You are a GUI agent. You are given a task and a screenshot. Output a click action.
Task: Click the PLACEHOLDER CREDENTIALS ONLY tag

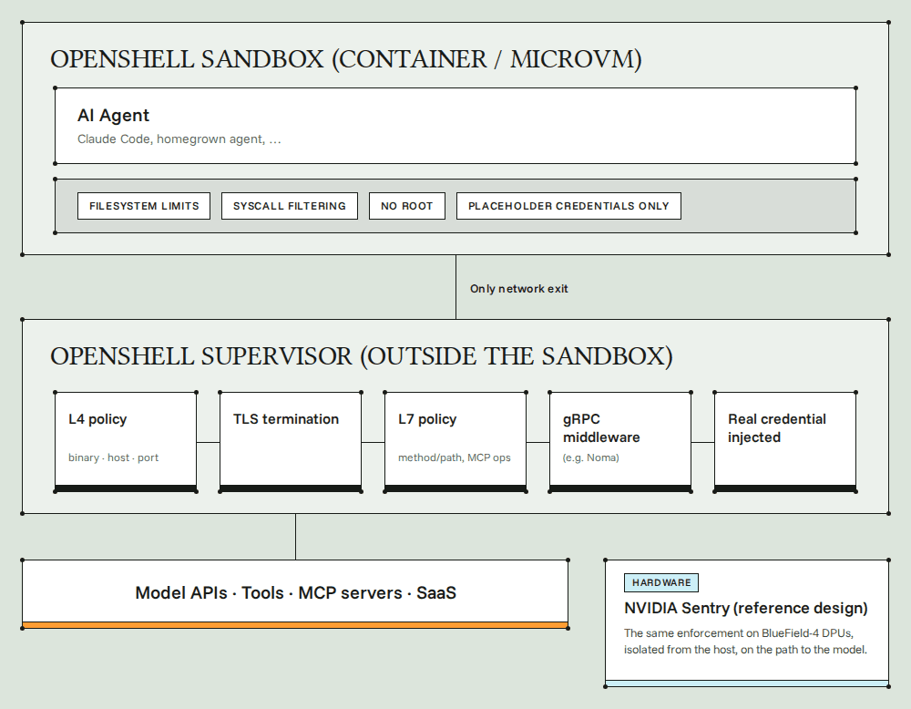[x=568, y=206]
